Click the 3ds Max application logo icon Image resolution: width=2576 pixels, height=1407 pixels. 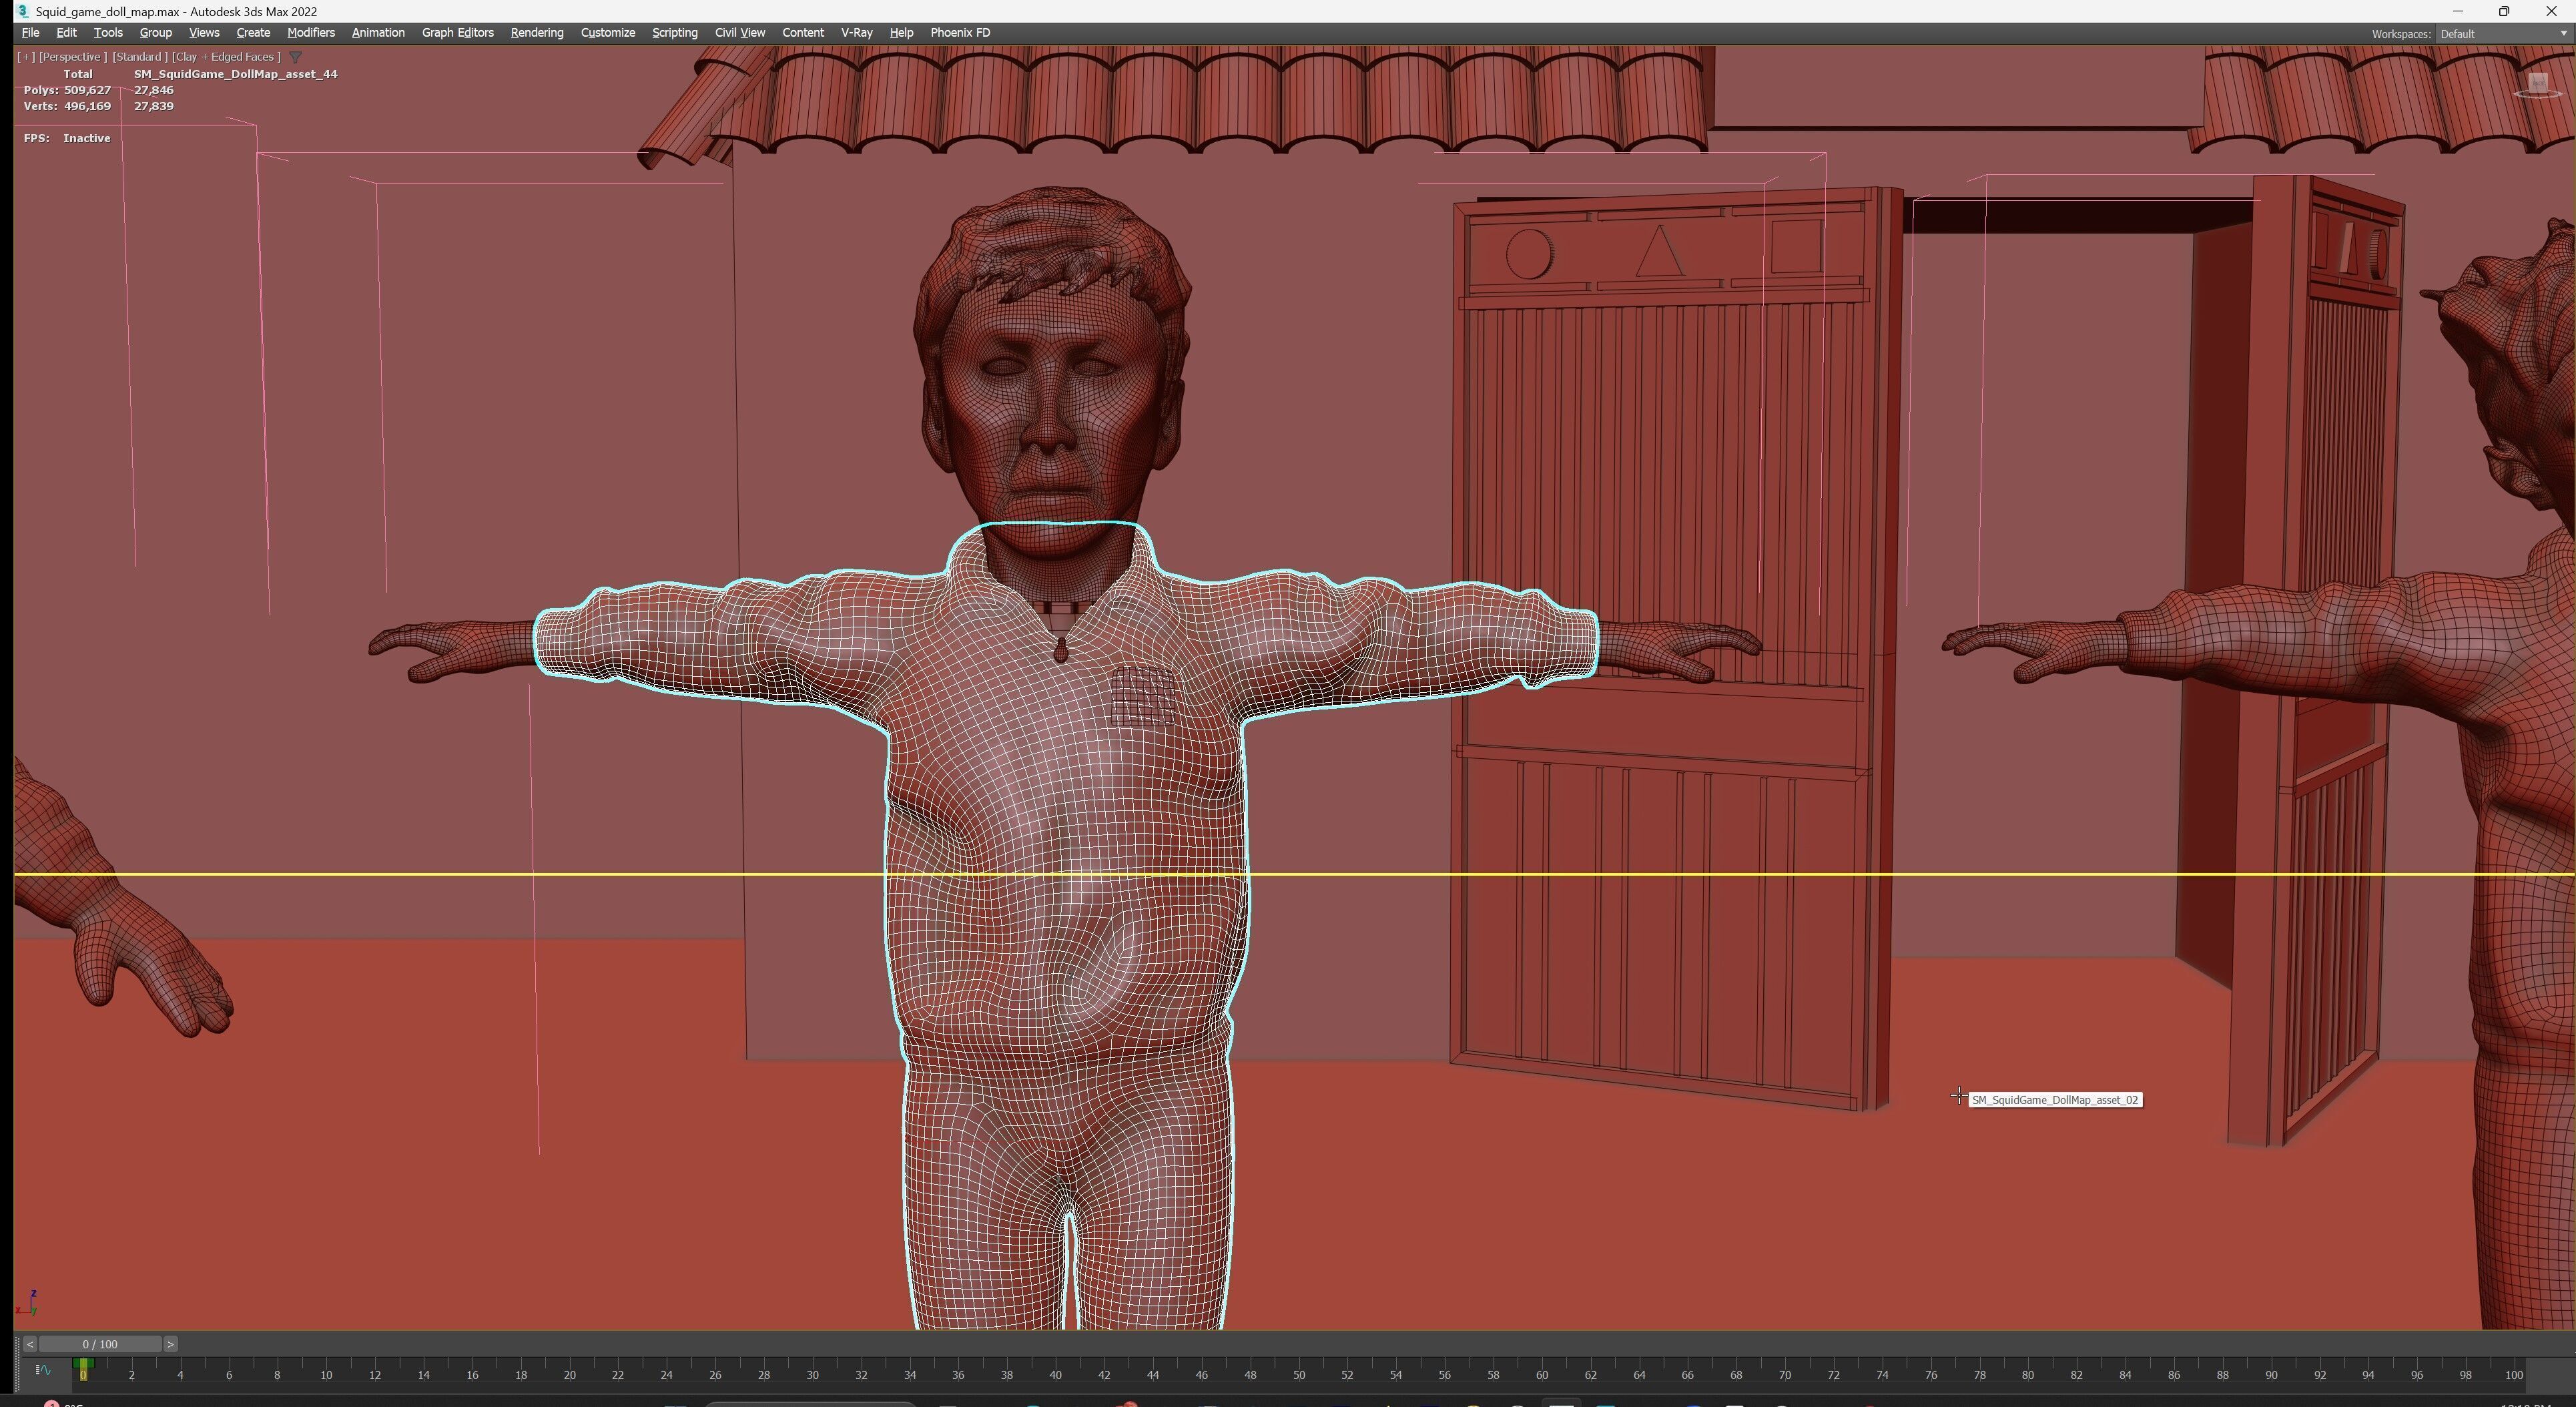coord(22,11)
